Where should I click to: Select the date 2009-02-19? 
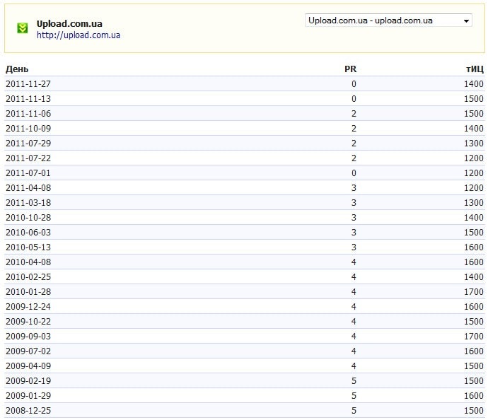[28, 381]
